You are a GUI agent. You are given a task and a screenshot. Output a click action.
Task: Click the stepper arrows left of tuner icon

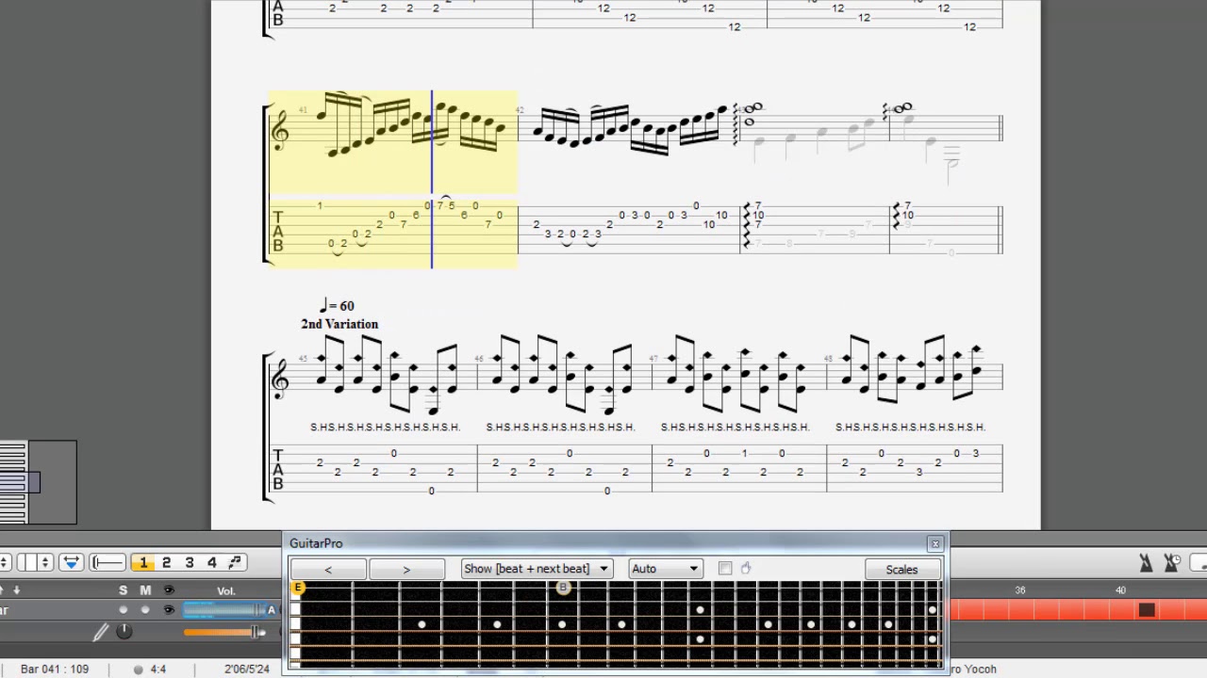coord(44,562)
